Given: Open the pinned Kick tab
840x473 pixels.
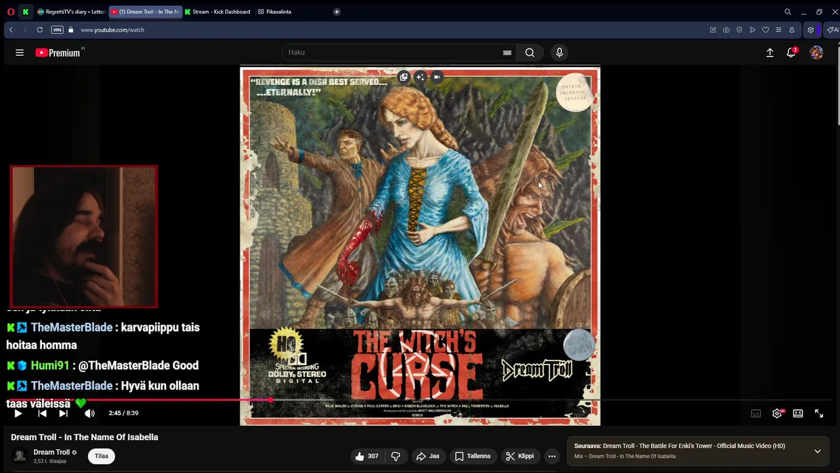Looking at the screenshot, I should 26,12.
